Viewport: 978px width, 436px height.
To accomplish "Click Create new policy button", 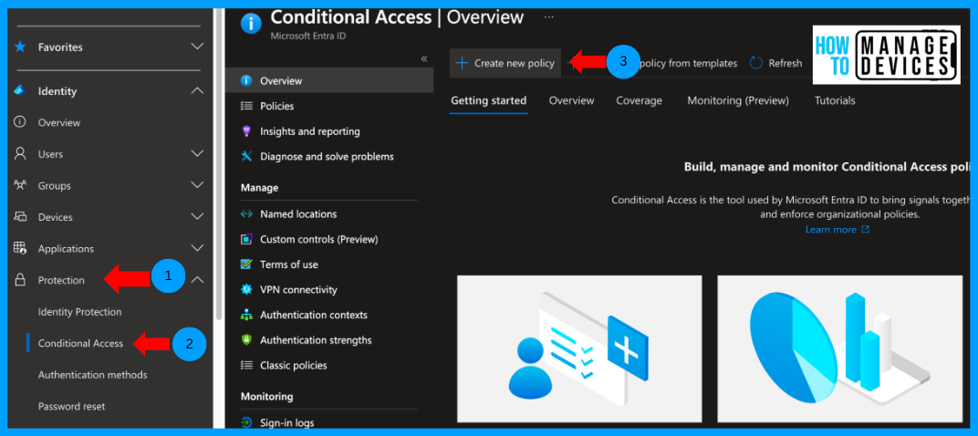I will point(505,63).
